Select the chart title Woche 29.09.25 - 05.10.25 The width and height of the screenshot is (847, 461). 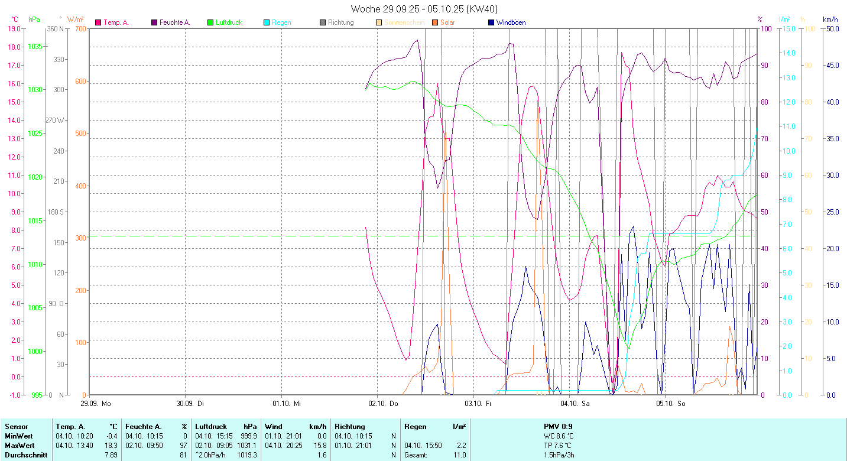(424, 9)
